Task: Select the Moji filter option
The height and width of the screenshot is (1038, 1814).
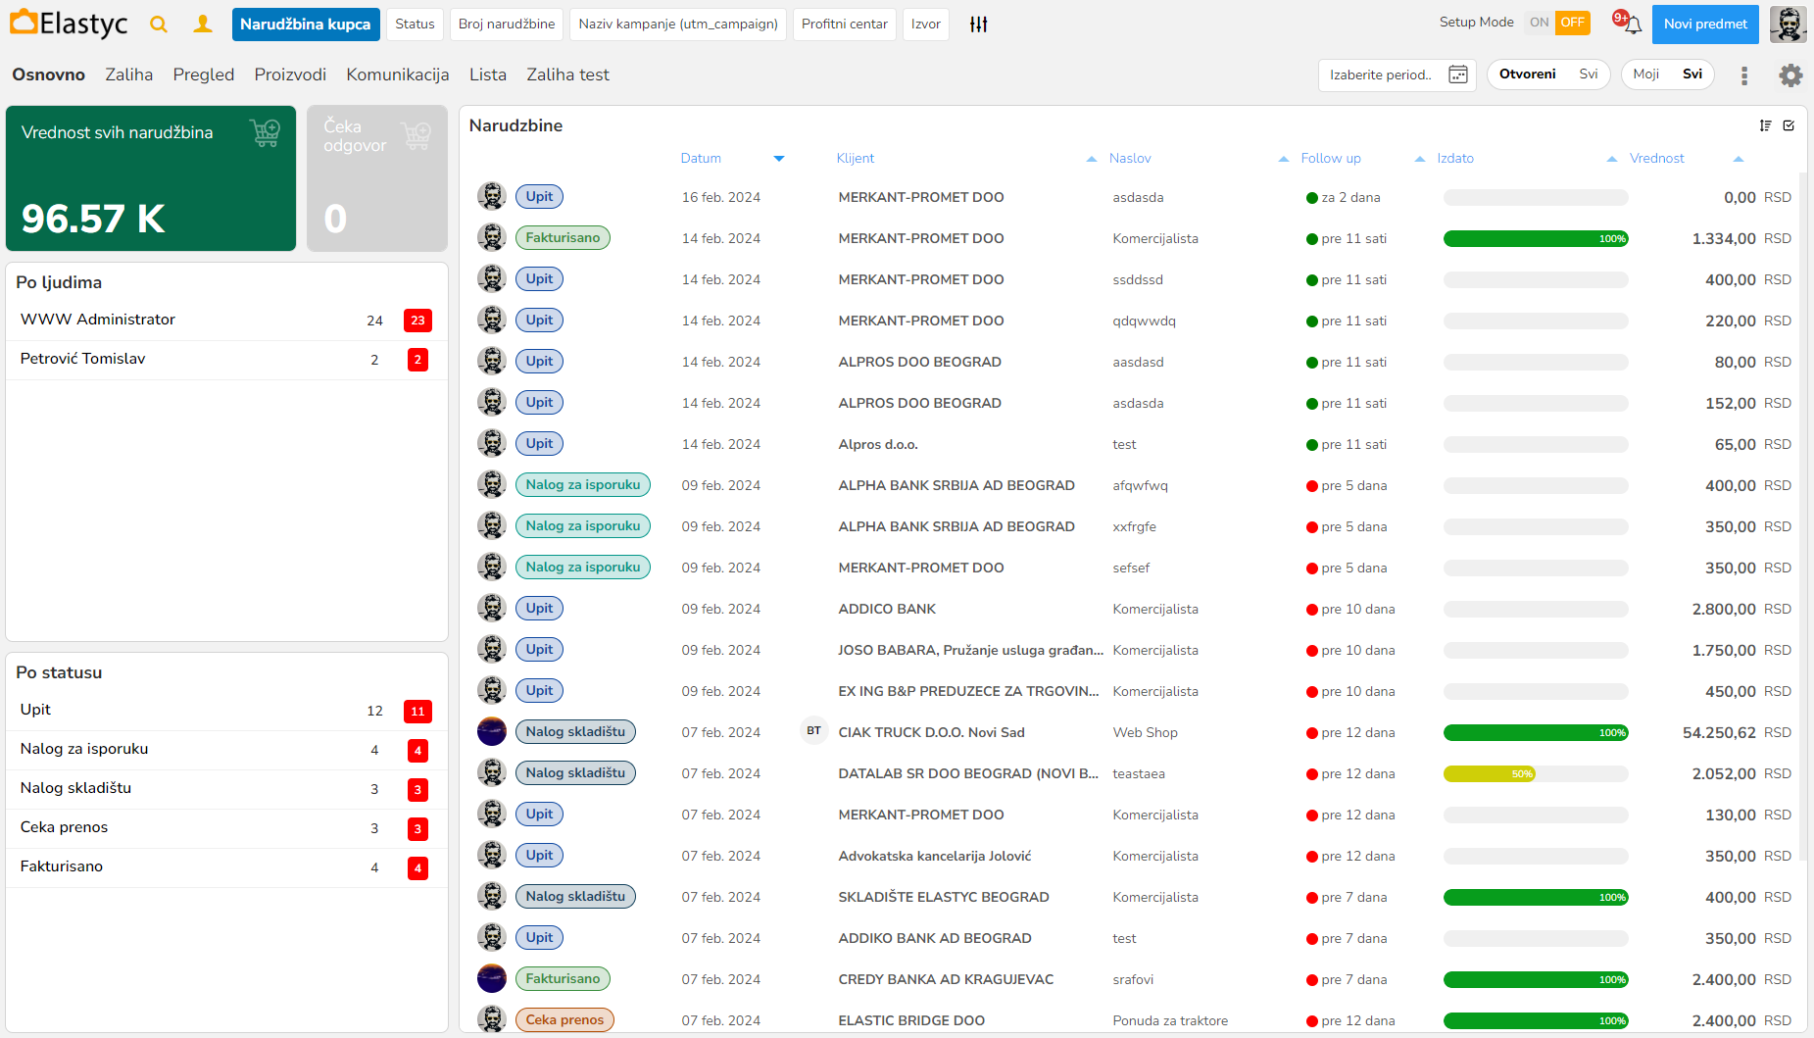Action: click(1645, 74)
